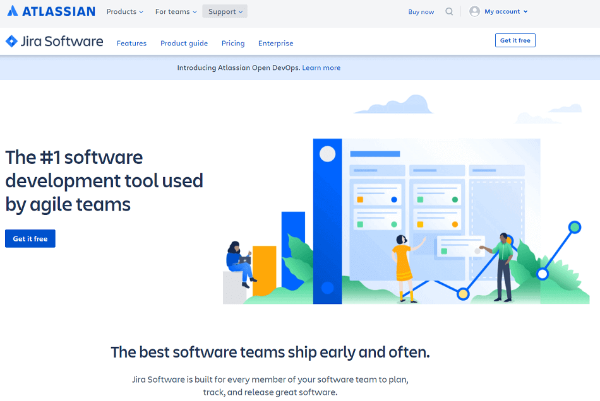
Task: Click the Introducing Atlassian Open DevOps text
Action: coord(239,67)
